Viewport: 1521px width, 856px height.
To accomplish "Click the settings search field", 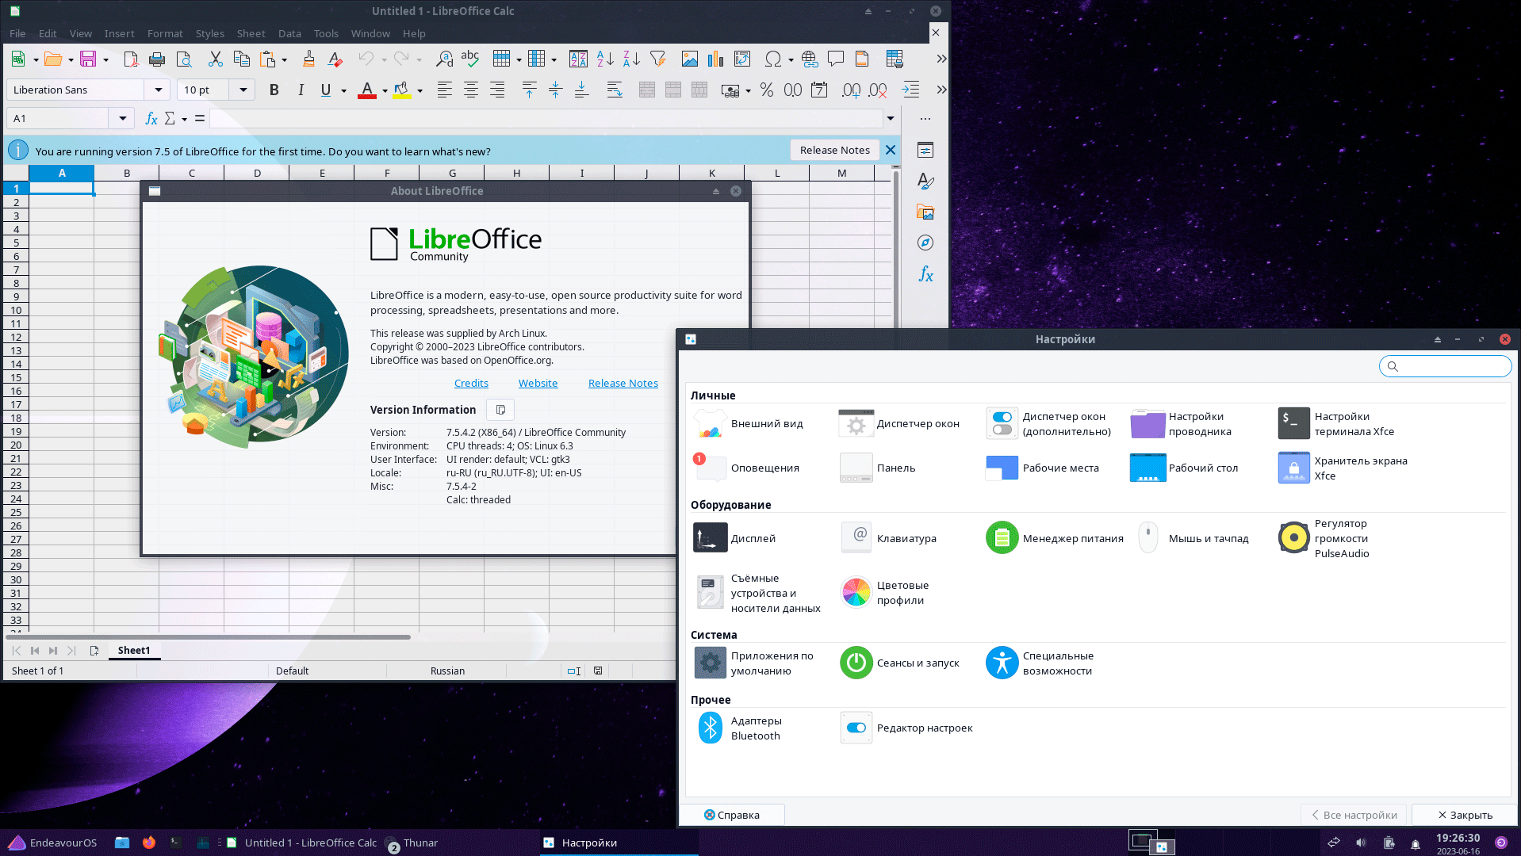I will tap(1451, 366).
